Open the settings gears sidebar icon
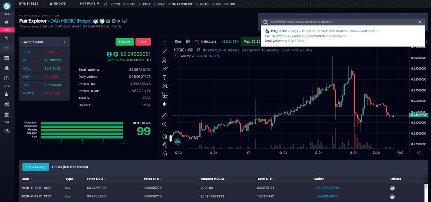This screenshot has width=431, height=202. coord(6,104)
